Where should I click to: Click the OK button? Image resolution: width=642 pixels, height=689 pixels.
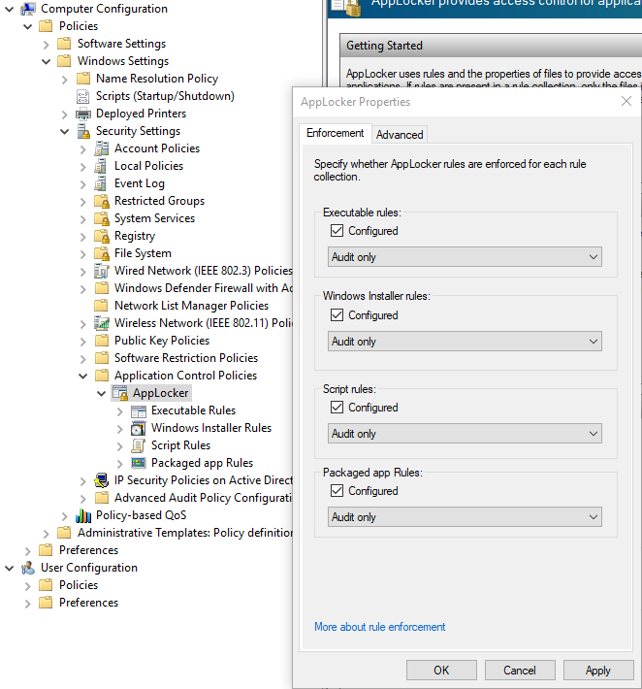[441, 671]
